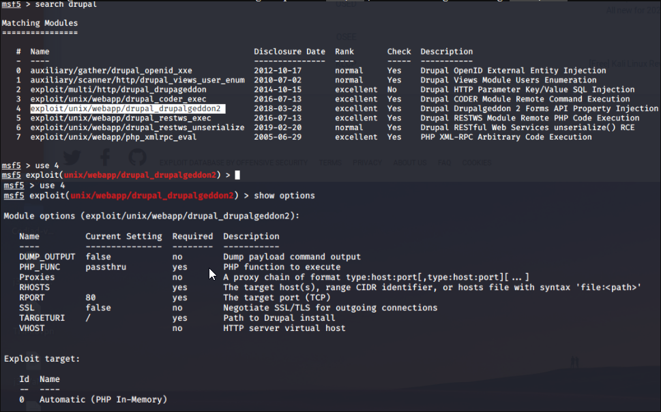Click the 'Automatic (PHP In-Memory)' target name
The height and width of the screenshot is (412, 661).
[x=103, y=400]
